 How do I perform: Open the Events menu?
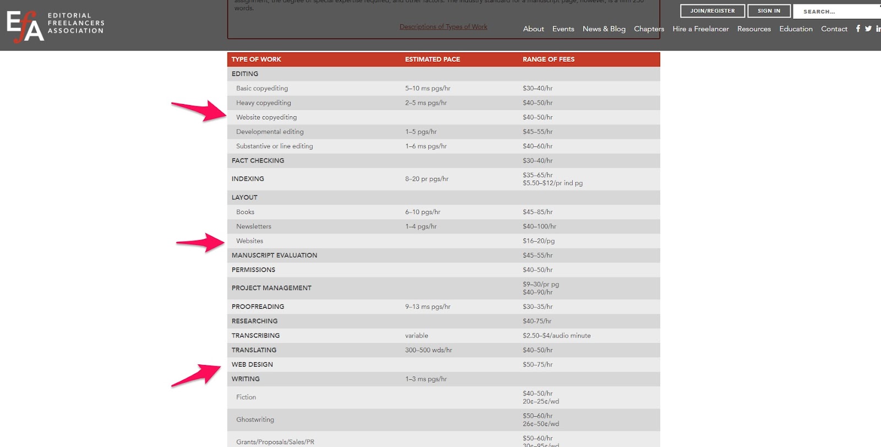(563, 29)
